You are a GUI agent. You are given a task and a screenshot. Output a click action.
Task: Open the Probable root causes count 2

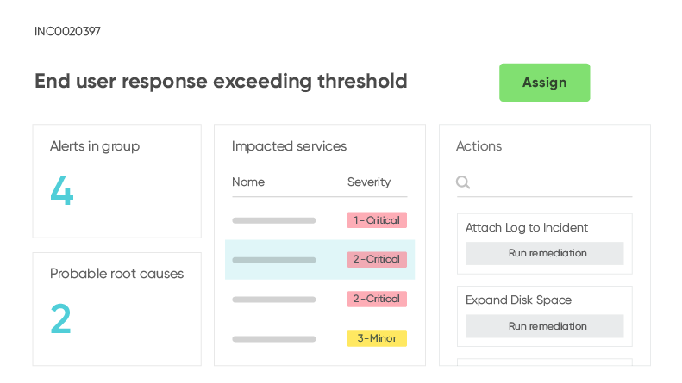[61, 319]
